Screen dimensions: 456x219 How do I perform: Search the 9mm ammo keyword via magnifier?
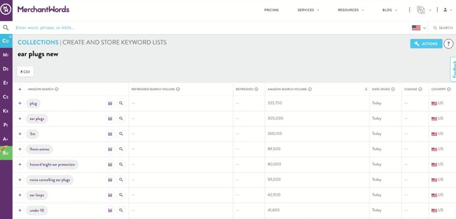[x=121, y=149]
